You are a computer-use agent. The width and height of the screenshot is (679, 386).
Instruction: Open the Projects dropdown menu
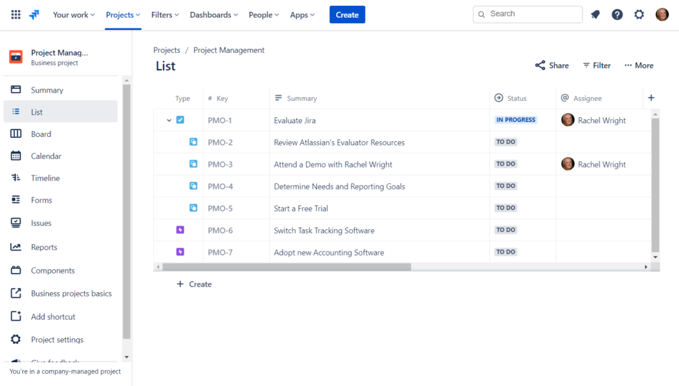(123, 15)
